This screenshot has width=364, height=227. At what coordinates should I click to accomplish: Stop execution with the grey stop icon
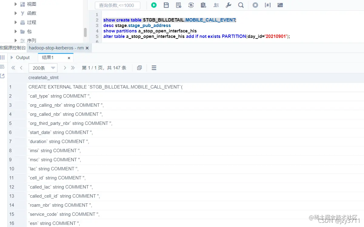(255, 5)
